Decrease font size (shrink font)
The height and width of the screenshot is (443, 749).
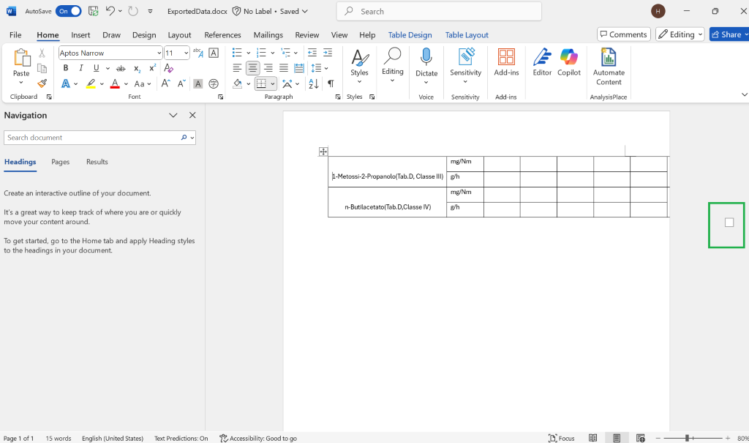(x=181, y=83)
